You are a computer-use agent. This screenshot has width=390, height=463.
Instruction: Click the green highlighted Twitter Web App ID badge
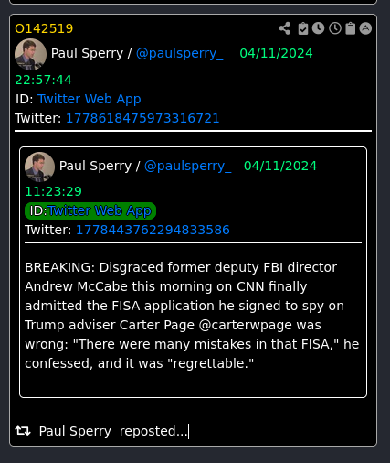(90, 210)
